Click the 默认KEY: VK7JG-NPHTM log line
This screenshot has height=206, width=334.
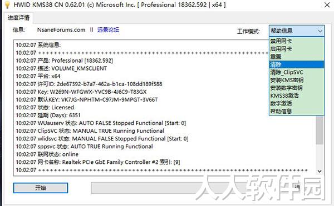pyautogui.click(x=87, y=100)
